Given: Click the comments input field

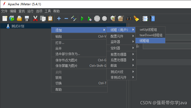Looking at the screenshot, I should 167,46.
